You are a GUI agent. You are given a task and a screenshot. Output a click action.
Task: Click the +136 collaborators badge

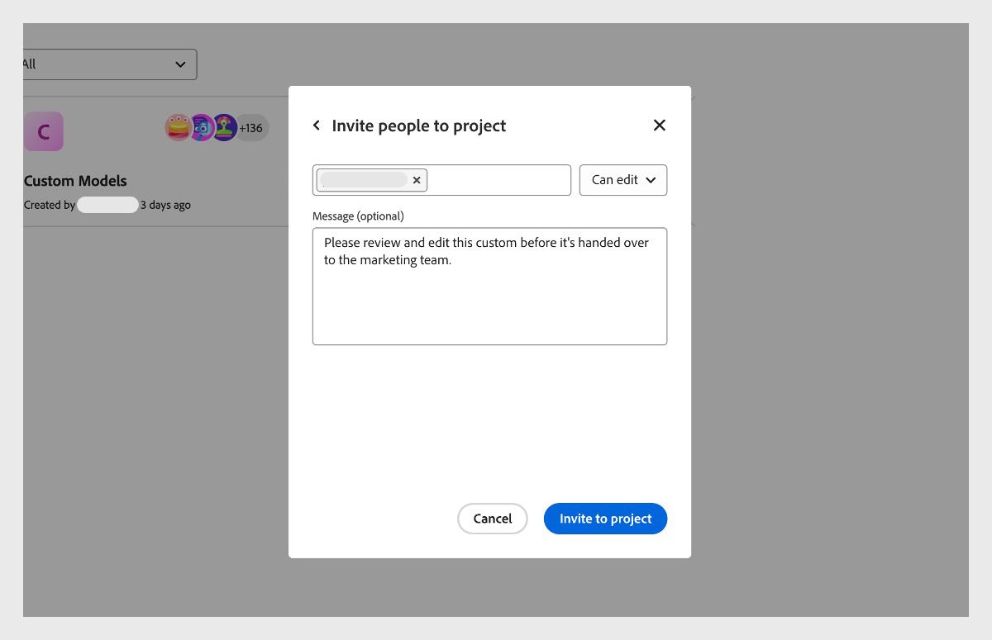pos(250,127)
